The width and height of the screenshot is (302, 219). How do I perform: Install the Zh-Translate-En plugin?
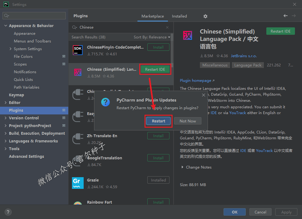158,136
